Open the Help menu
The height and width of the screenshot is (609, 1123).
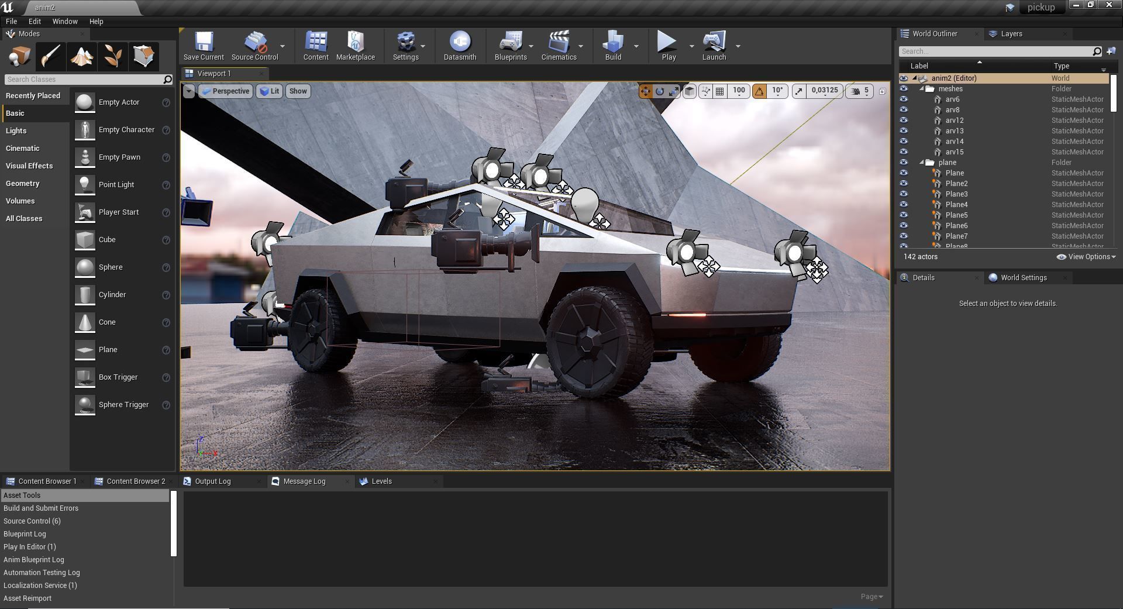96,21
